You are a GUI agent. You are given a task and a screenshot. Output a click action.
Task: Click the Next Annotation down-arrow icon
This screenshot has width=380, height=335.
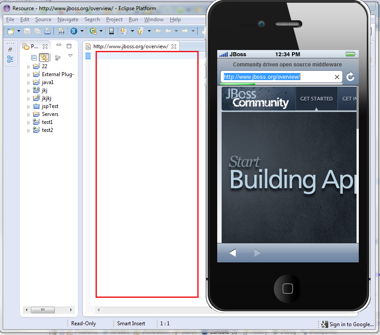click(x=123, y=31)
